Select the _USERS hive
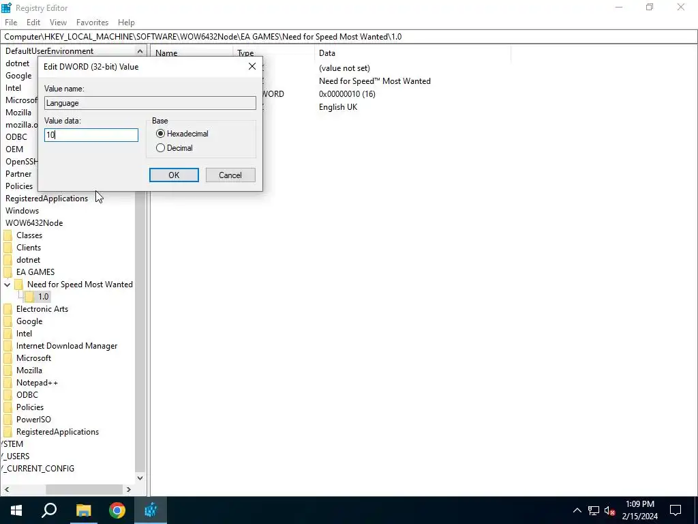 (x=15, y=456)
